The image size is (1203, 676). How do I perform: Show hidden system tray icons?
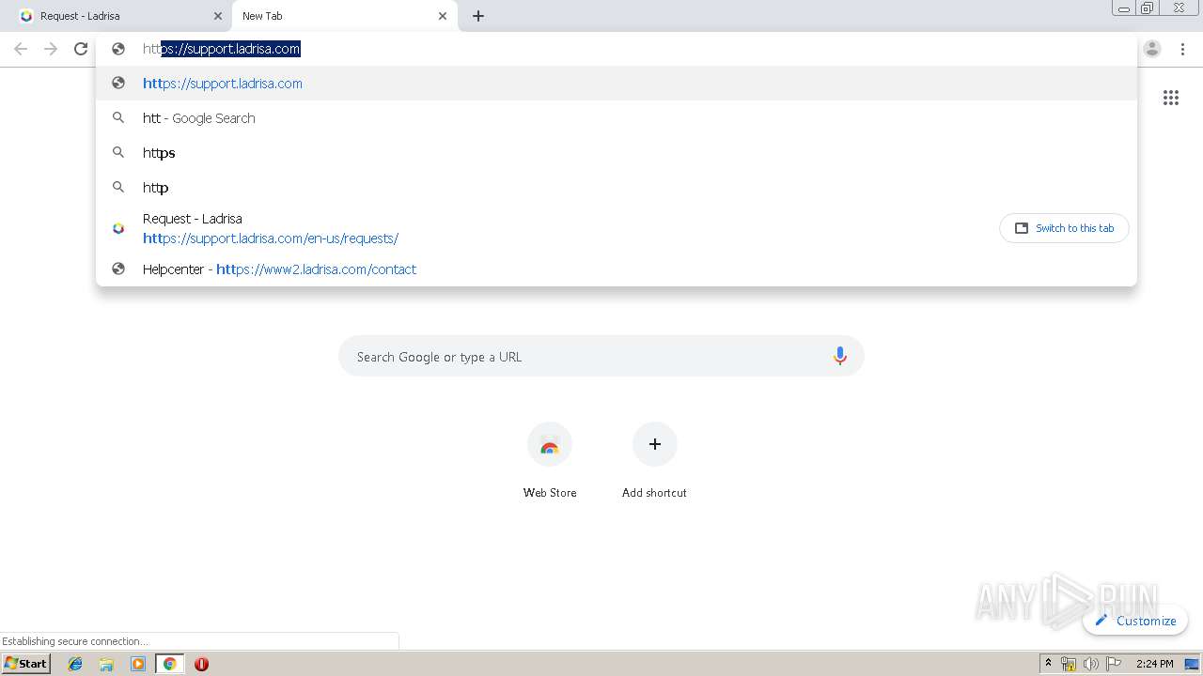(1048, 664)
